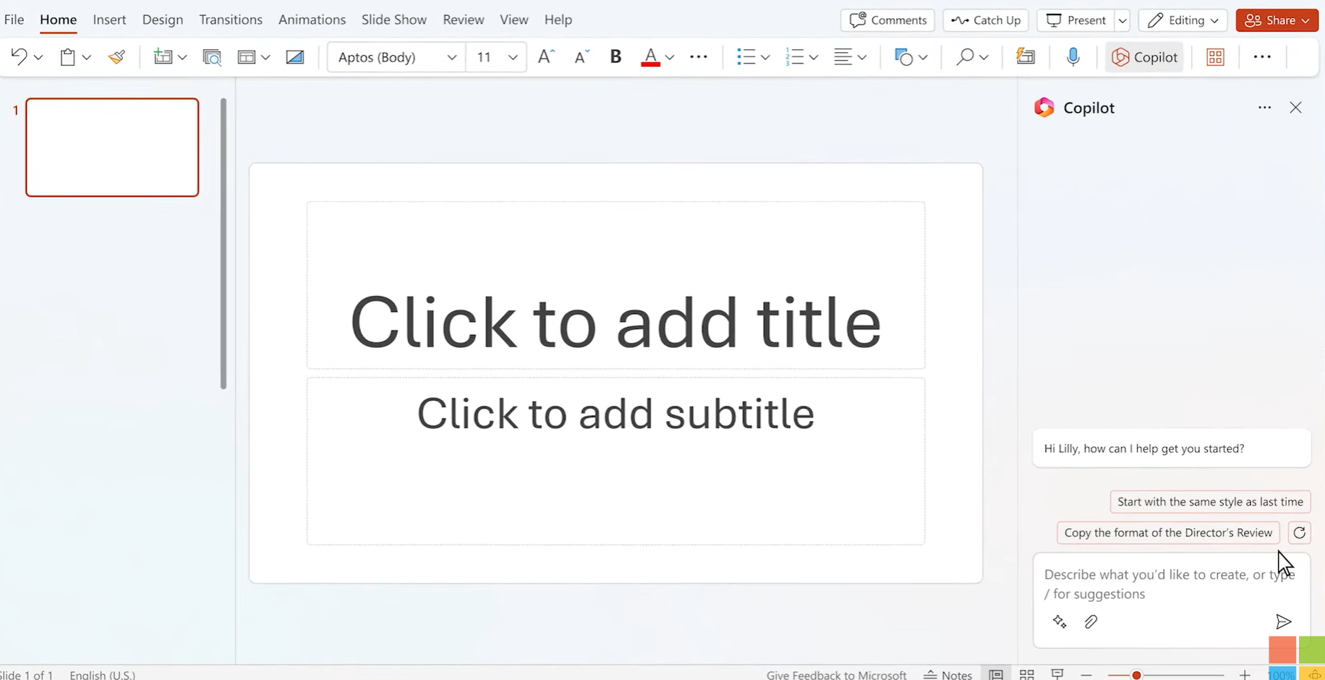Click the slide search/reuse icon
1325x680 pixels.
pos(212,57)
